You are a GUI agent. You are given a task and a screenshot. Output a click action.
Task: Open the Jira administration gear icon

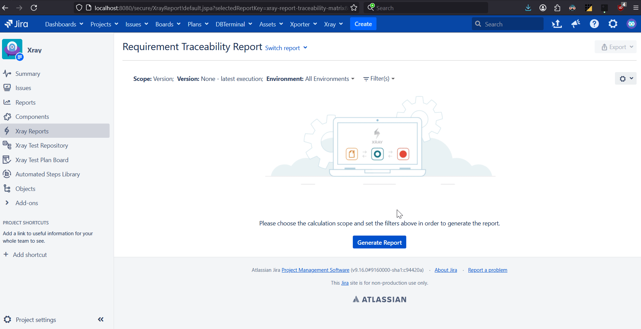(x=613, y=24)
